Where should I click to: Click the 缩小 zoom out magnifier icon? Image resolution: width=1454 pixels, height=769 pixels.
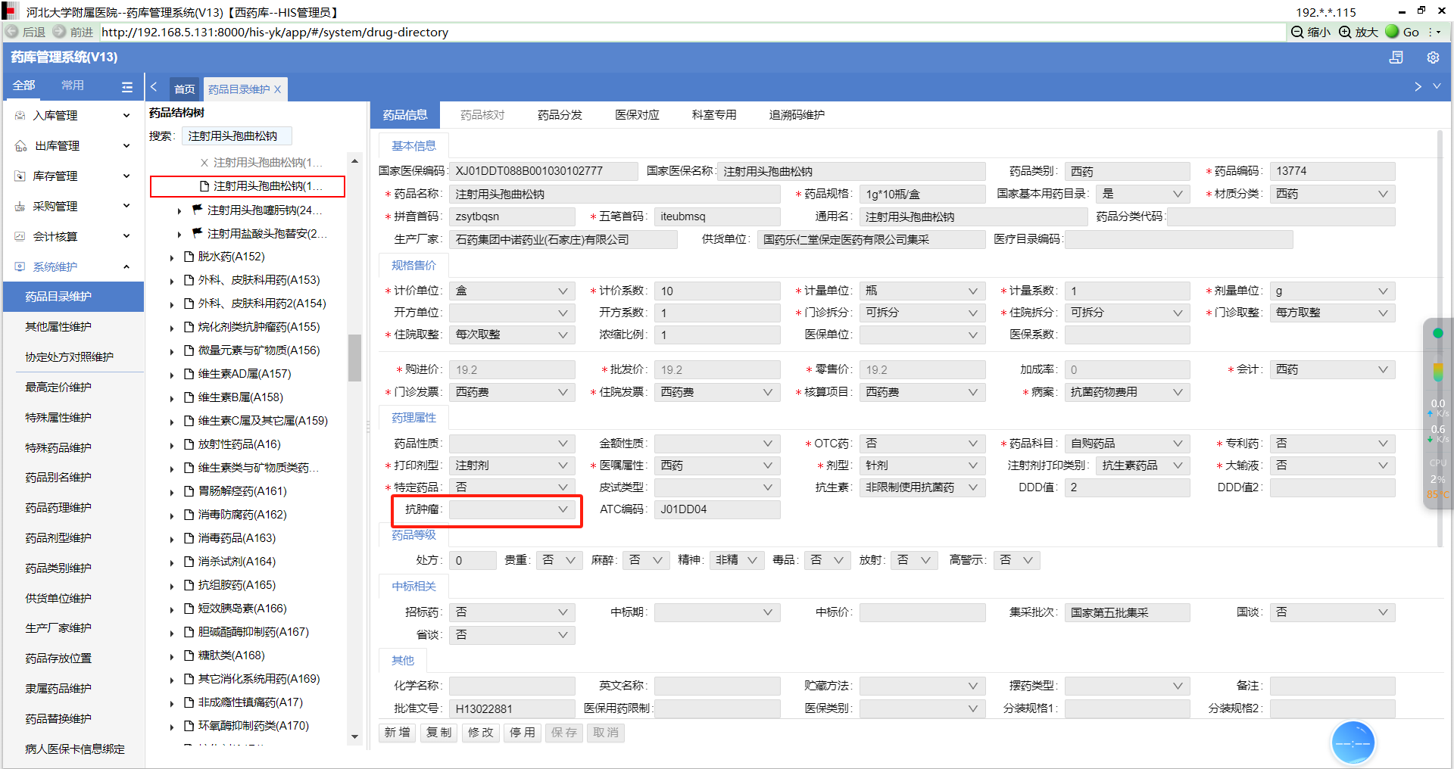1297,32
